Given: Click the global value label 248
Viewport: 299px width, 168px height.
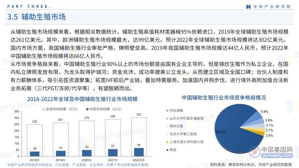Looking at the screenshot, I should pos(35,121).
